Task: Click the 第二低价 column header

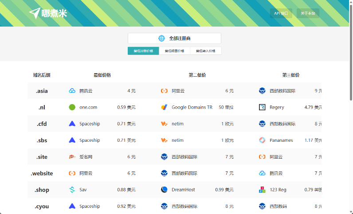Action: coord(197,75)
